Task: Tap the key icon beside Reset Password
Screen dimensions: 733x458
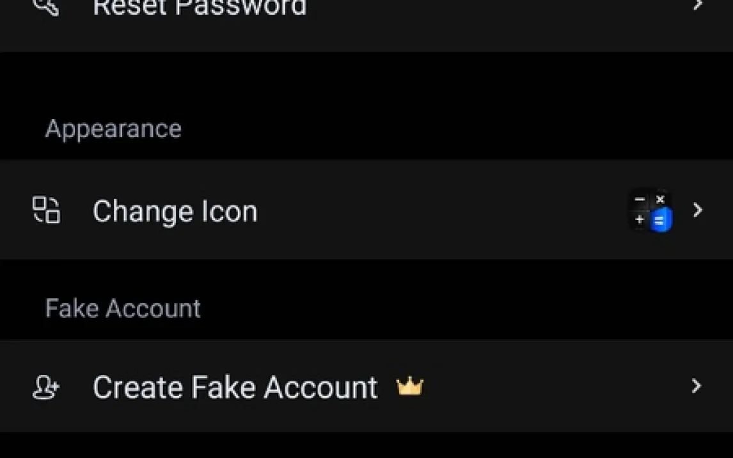Action: click(x=46, y=6)
